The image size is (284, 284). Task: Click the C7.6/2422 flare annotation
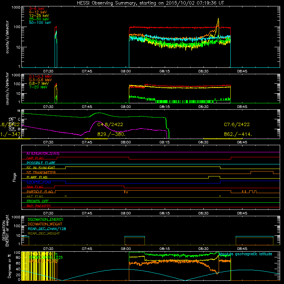[x=237, y=125]
